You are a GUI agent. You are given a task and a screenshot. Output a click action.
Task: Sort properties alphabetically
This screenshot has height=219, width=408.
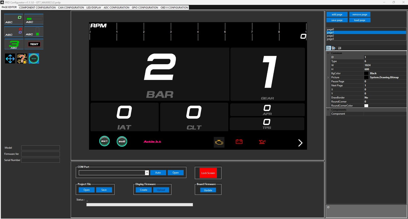click(x=334, y=48)
